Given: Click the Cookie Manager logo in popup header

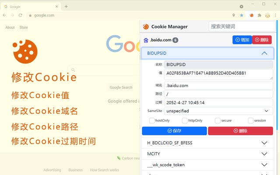Looking at the screenshot, I should 146,27.
